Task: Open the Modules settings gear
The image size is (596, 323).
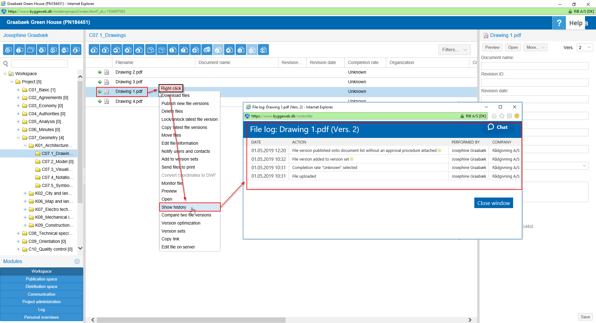Action: (x=77, y=262)
